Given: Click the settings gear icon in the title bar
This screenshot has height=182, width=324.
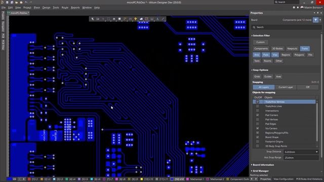Looking at the screenshot, I should (x=294, y=8).
